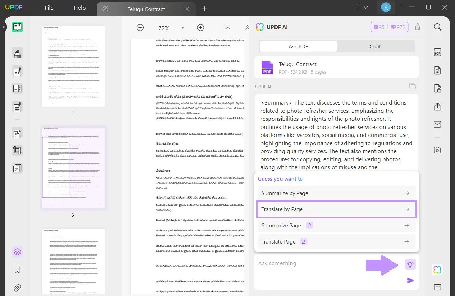Open the Email icon on right sidebar
This screenshot has height=296, width=455.
(x=437, y=124)
